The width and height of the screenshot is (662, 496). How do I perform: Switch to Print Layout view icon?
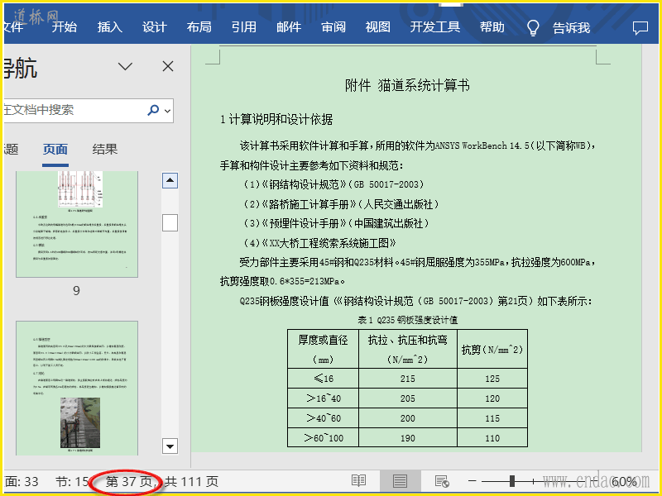(x=400, y=481)
